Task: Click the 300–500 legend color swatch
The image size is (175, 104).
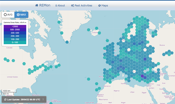Action: (x=15, y=33)
